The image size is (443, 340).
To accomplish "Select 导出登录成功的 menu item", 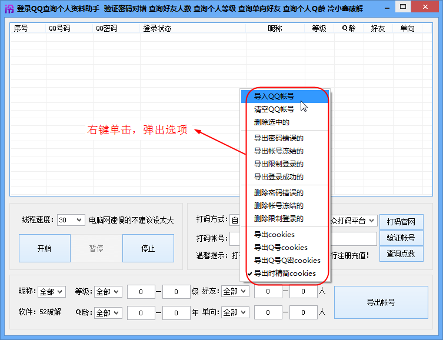I will click(x=285, y=177).
